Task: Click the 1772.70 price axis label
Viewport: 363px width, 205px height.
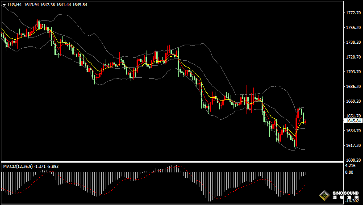Action: [x=353, y=13]
